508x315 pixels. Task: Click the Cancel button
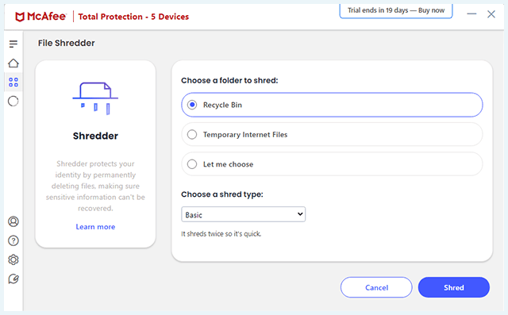pyautogui.click(x=376, y=287)
